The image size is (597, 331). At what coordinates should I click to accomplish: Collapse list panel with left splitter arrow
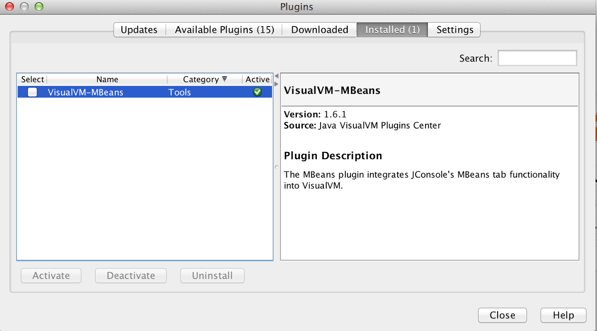point(276,76)
